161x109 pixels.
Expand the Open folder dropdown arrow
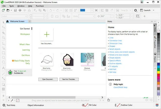pos(11,10)
